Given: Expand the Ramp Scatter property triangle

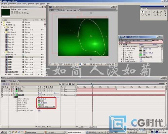Looking at the screenshot, I should (122, 59).
